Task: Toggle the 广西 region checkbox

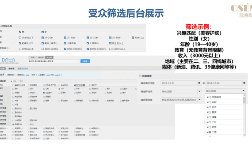Action: click(210, 132)
